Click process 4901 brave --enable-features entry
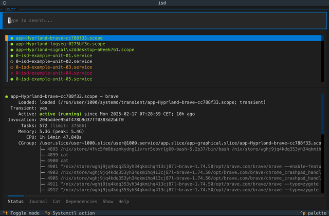The width and height of the screenshot is (329, 216). (x=184, y=167)
